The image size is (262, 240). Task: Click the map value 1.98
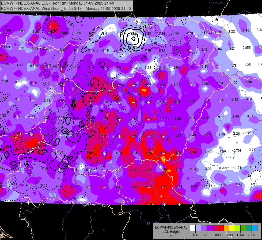click(249, 82)
